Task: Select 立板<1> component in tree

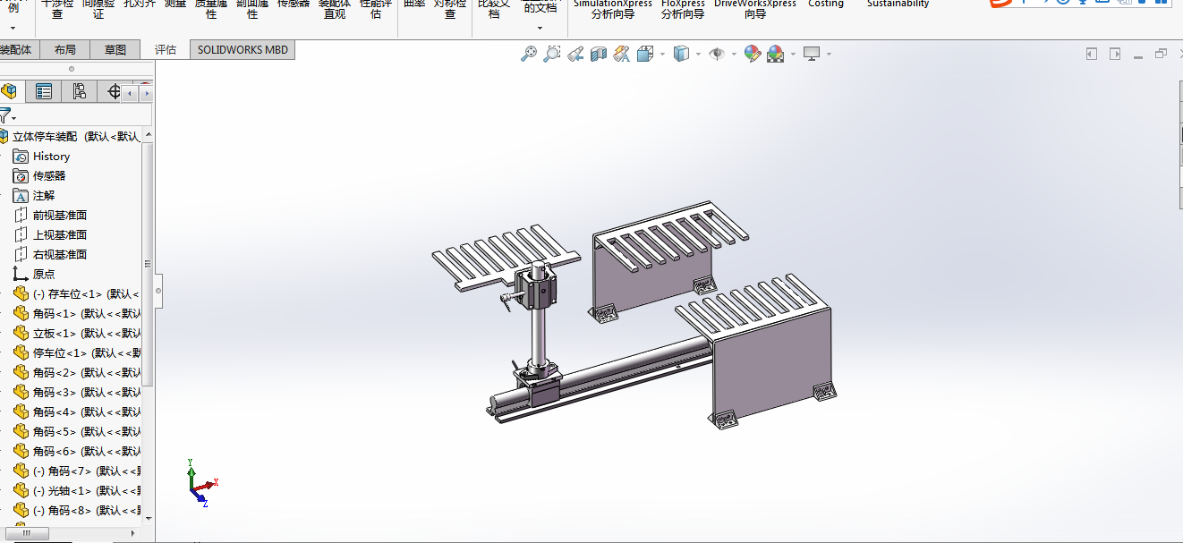Action: pyautogui.click(x=77, y=333)
